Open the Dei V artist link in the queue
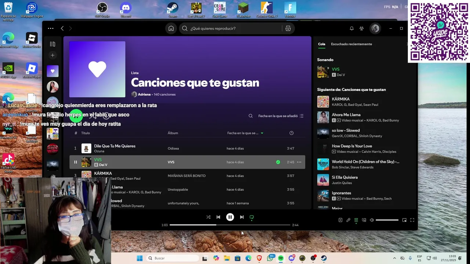470x264 pixels. pos(341,75)
